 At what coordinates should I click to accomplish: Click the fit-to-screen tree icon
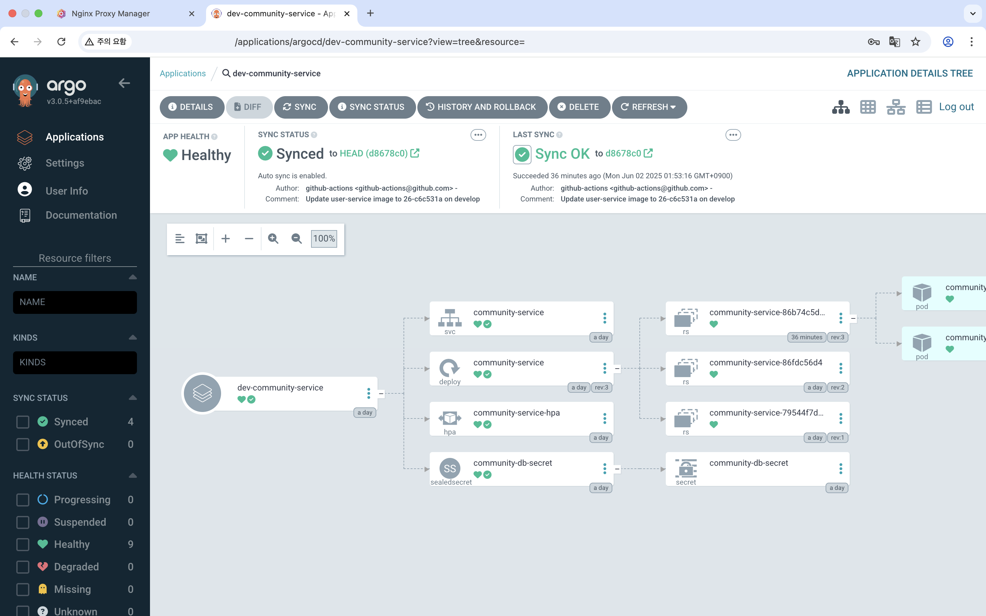click(x=201, y=239)
